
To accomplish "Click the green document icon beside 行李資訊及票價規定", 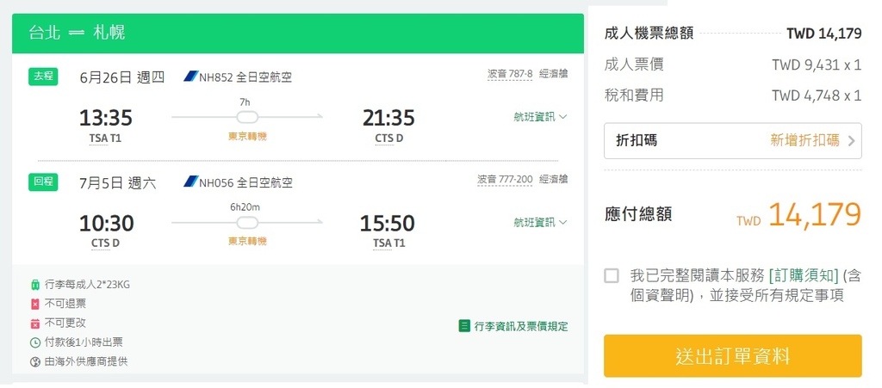I will pos(464,326).
